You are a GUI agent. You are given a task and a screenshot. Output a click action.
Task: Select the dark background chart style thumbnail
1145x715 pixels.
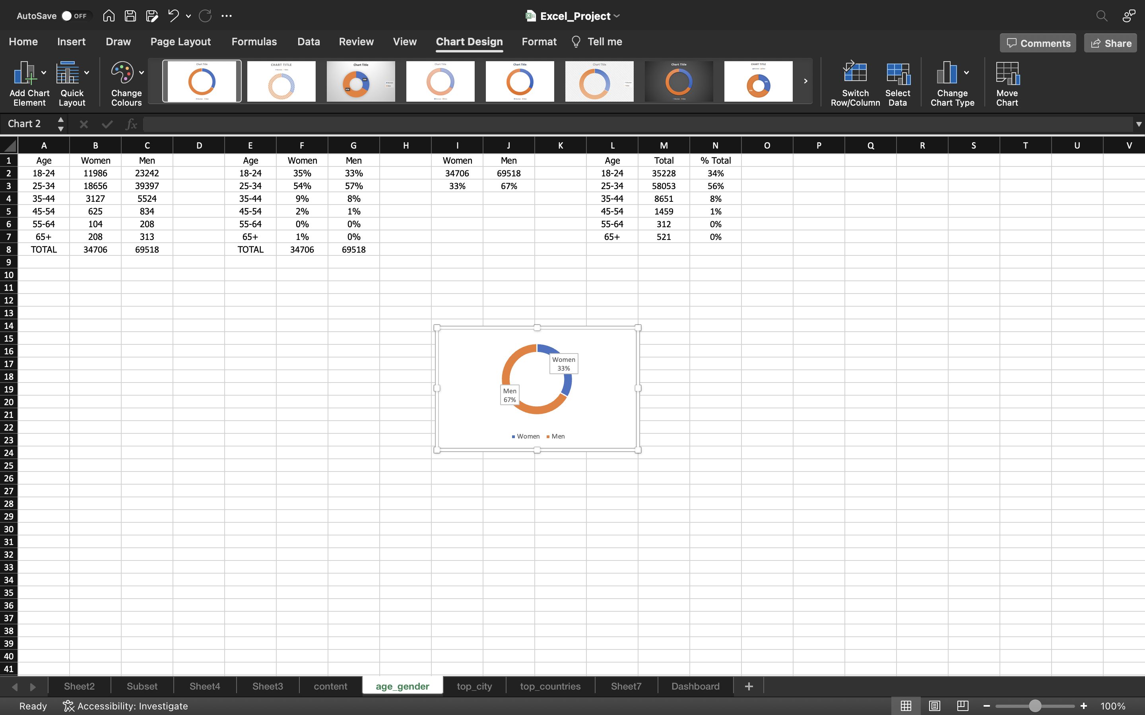pyautogui.click(x=679, y=81)
